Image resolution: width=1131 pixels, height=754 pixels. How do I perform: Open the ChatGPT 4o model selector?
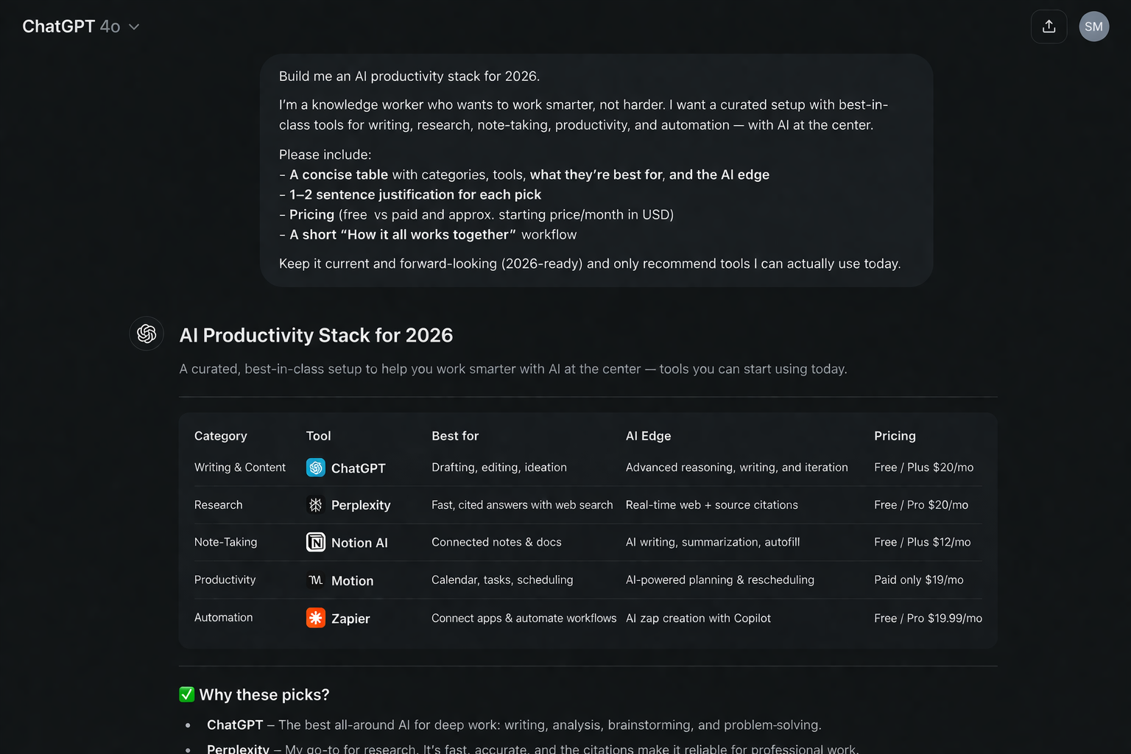coord(71,27)
